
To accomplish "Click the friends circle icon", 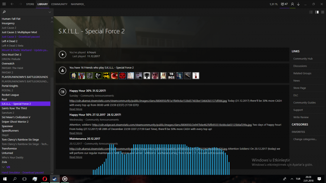I will click(62, 70).
